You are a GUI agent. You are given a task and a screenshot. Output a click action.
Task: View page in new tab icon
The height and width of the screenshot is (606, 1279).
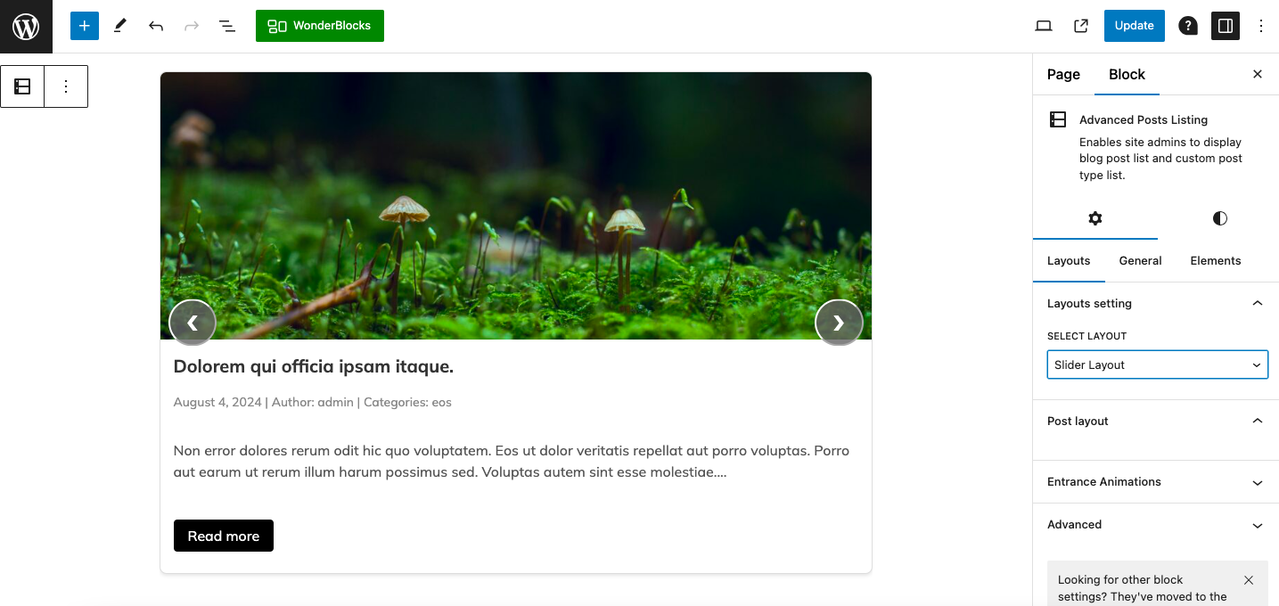click(x=1081, y=26)
